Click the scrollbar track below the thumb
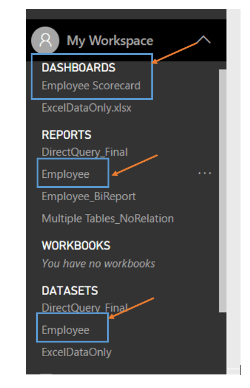 click(x=223, y=343)
